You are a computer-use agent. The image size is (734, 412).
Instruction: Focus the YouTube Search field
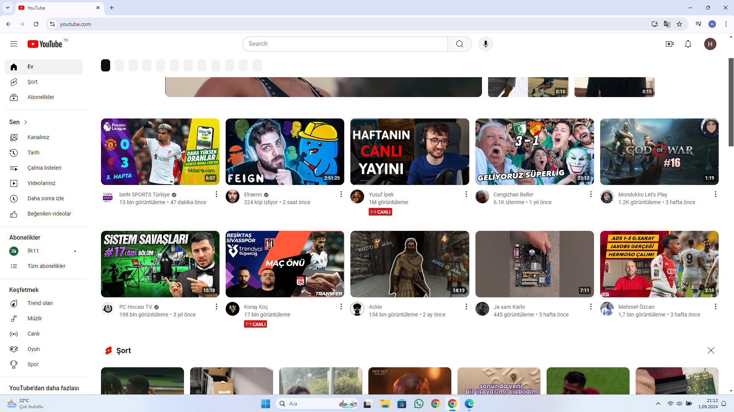point(345,44)
